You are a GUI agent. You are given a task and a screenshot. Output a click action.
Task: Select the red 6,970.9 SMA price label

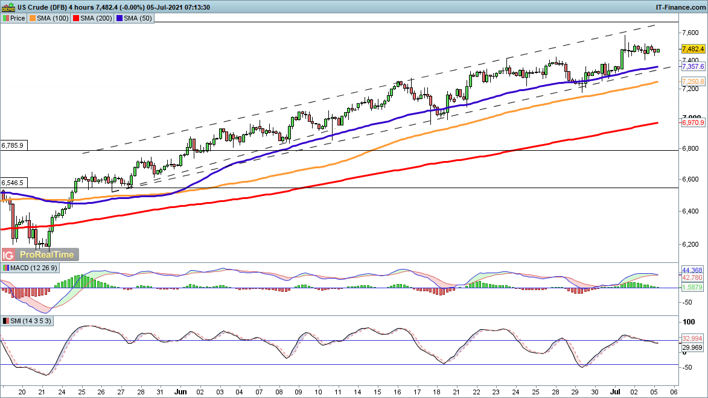coord(693,123)
